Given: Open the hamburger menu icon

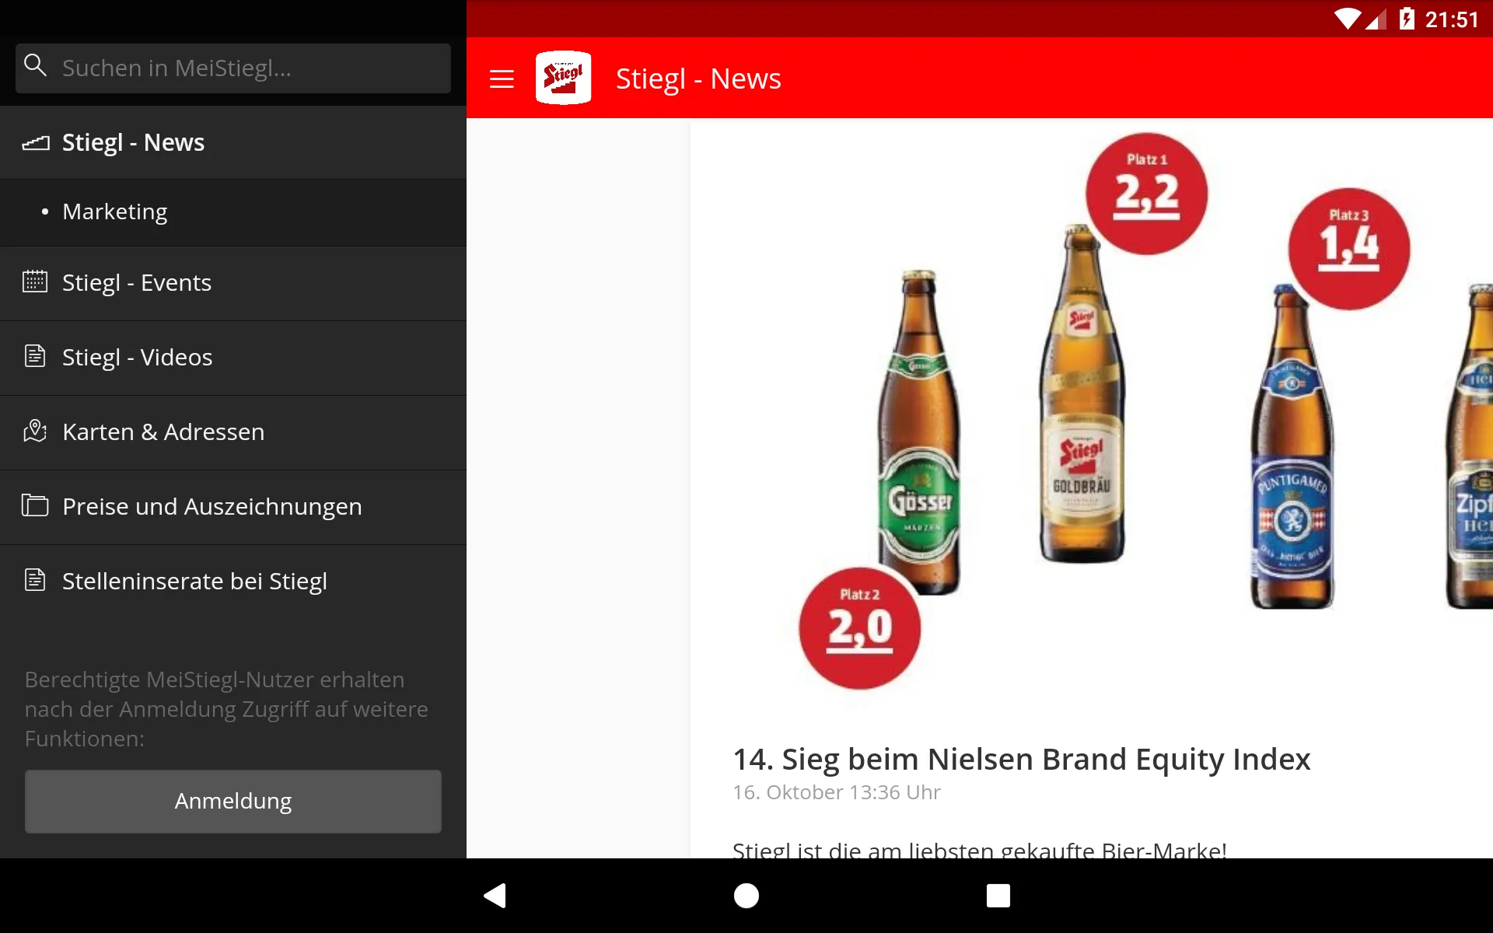Looking at the screenshot, I should pyautogui.click(x=502, y=78).
